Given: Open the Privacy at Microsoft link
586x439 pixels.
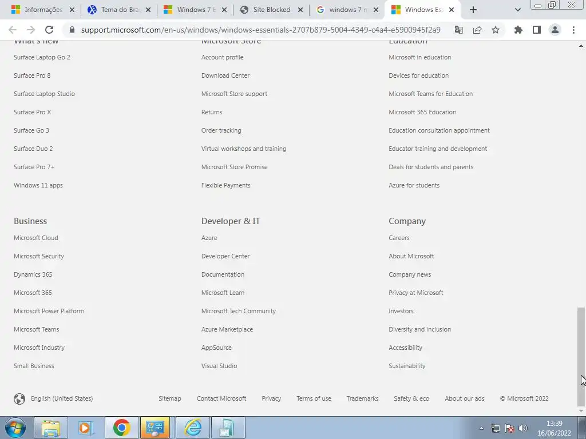Looking at the screenshot, I should pyautogui.click(x=416, y=293).
